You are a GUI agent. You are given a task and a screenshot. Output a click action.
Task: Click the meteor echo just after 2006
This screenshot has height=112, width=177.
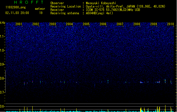click(108, 81)
